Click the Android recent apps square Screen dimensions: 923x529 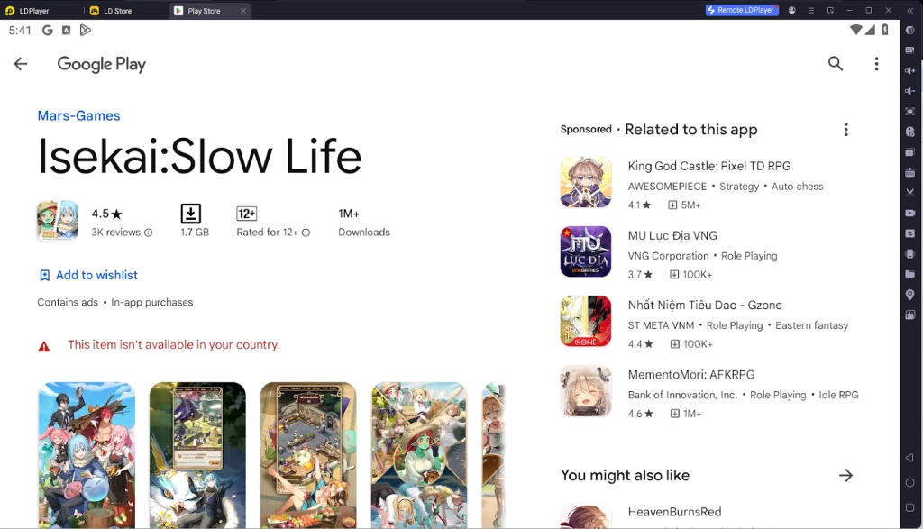[x=910, y=507]
